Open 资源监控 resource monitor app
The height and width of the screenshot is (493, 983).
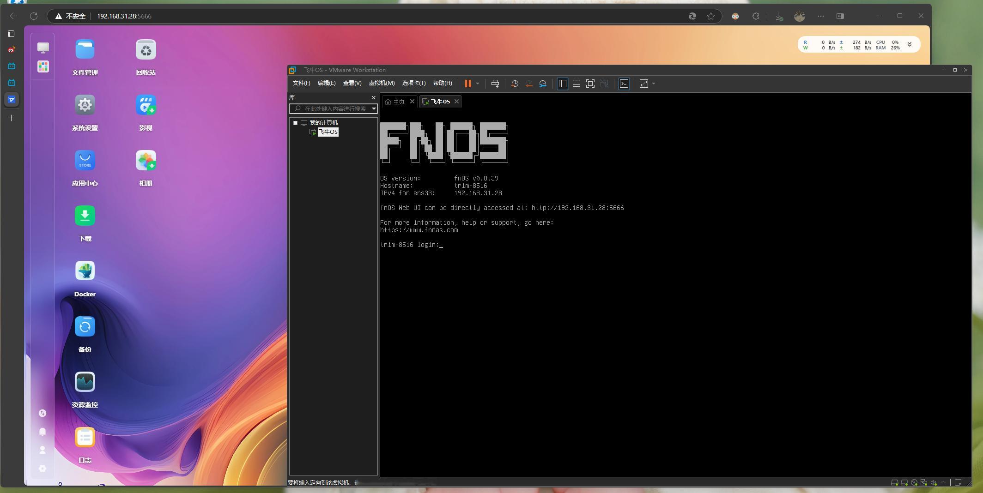[85, 382]
